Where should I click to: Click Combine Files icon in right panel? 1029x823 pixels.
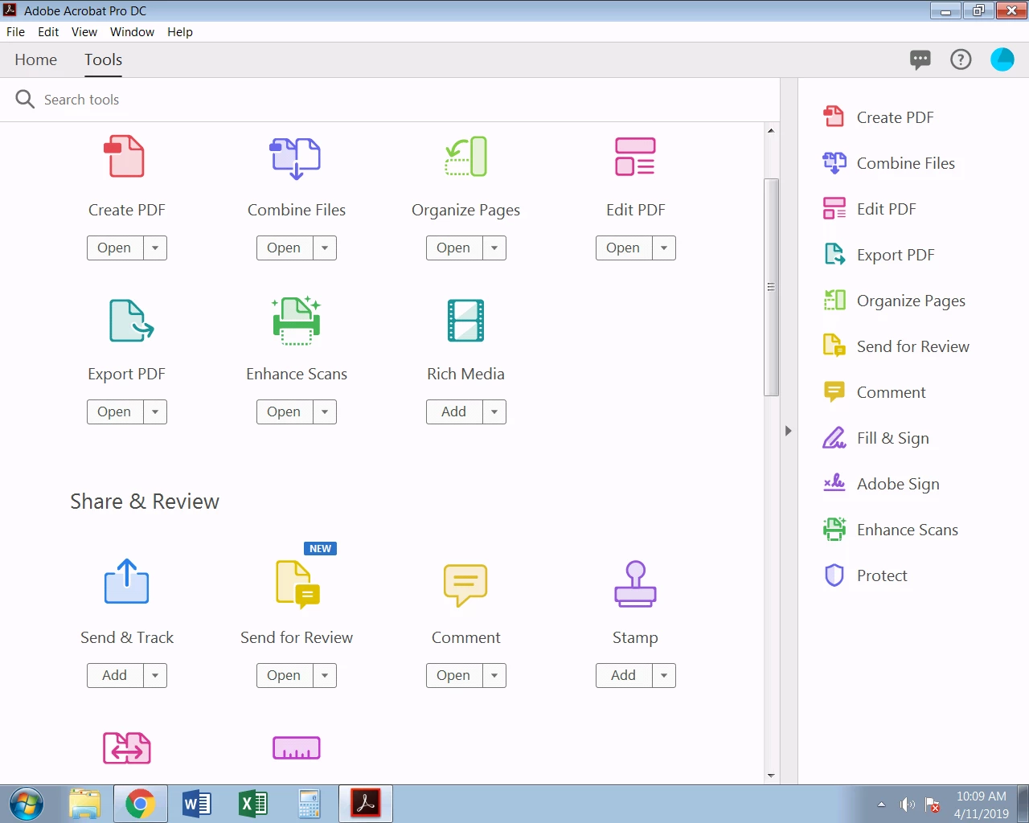[x=834, y=163]
